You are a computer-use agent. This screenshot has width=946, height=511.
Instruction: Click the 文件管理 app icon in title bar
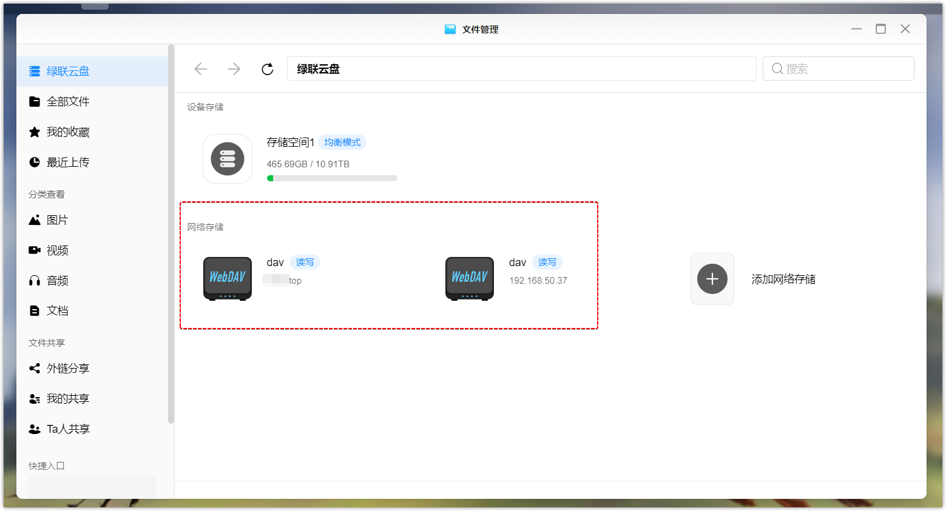pyautogui.click(x=450, y=29)
